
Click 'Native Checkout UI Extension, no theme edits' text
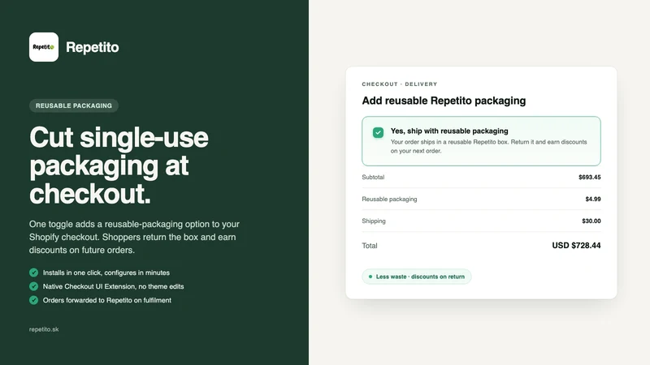point(113,286)
